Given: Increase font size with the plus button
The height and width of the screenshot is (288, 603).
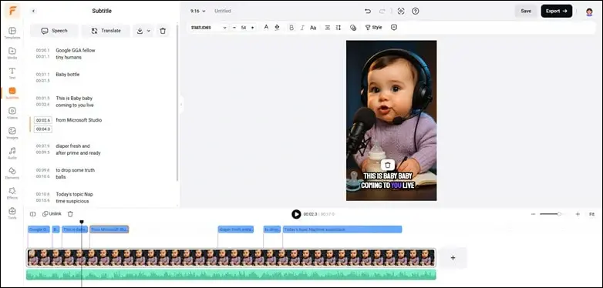Looking at the screenshot, I should click(252, 28).
